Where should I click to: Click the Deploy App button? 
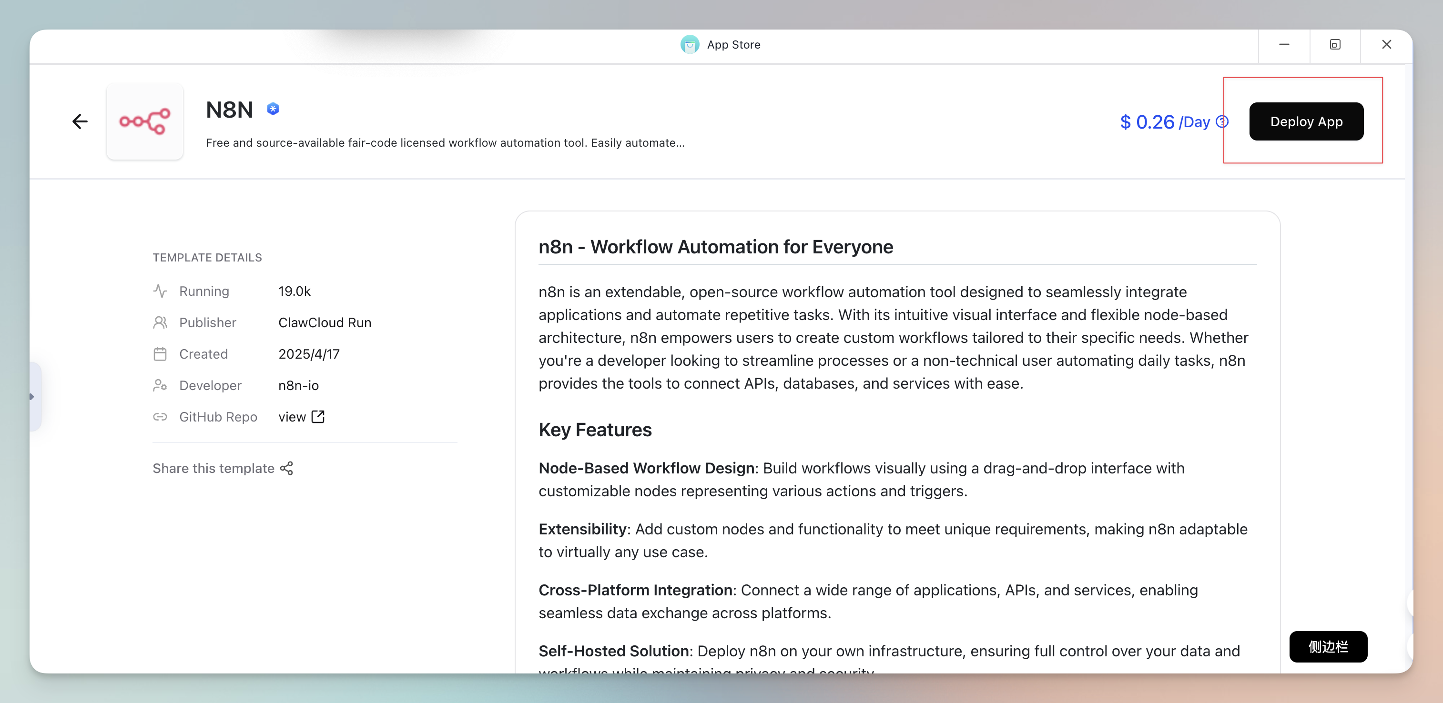click(1306, 121)
